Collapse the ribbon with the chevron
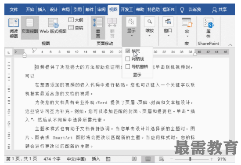The width and height of the screenshot is (241, 165). [x=230, y=45]
